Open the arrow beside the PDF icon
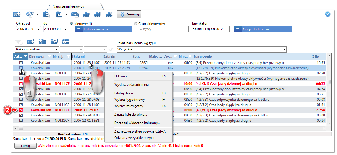Screen dimensions: 337x155 click(x=67, y=14)
